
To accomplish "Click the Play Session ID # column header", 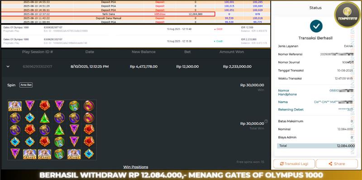I will pyautogui.click(x=38, y=52).
